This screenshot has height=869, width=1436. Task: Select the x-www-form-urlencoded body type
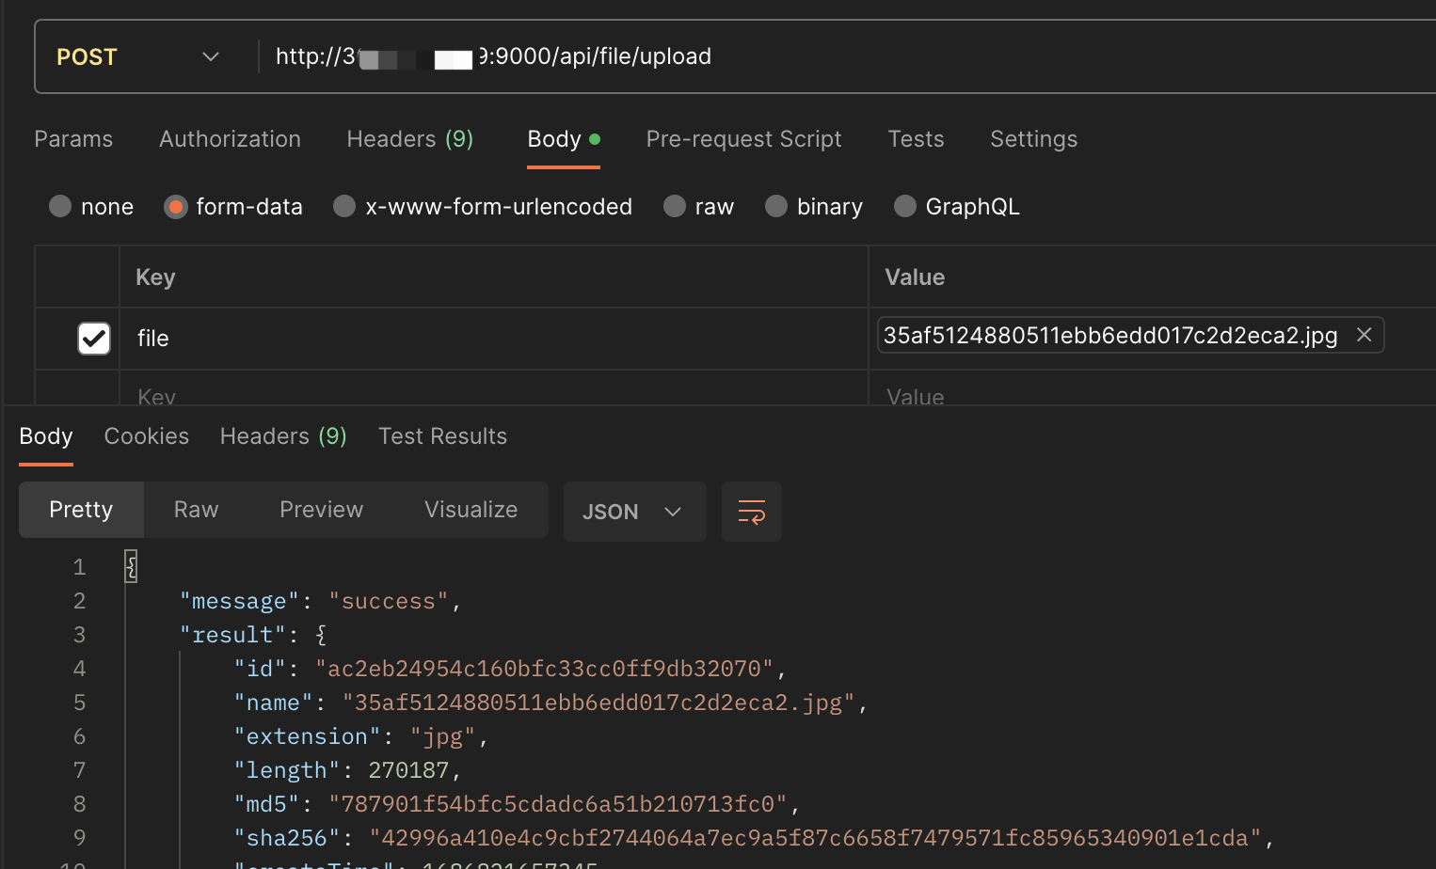(x=344, y=206)
